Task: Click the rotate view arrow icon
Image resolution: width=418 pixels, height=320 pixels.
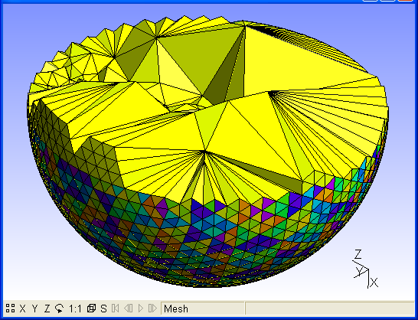Action: (59, 309)
